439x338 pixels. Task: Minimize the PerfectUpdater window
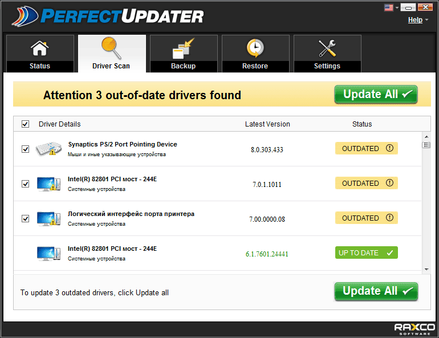(408, 7)
